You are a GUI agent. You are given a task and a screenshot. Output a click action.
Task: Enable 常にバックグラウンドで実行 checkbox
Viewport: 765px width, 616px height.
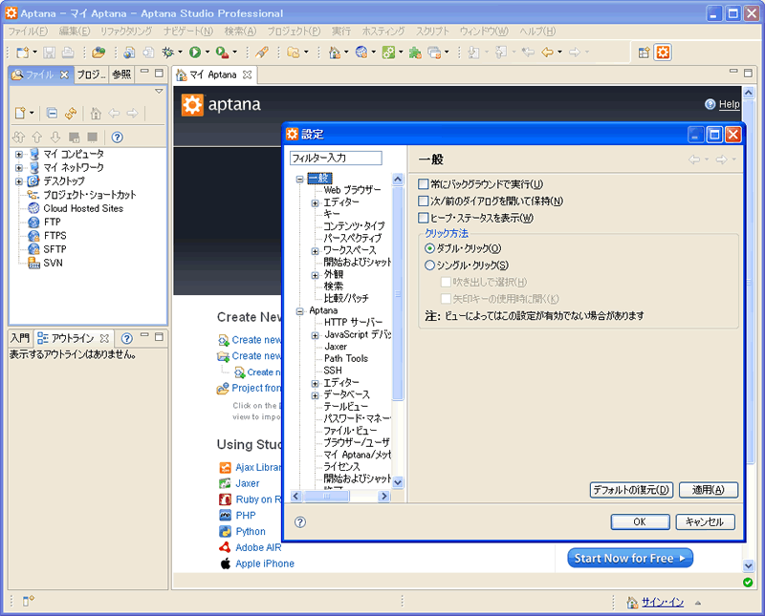tap(423, 184)
